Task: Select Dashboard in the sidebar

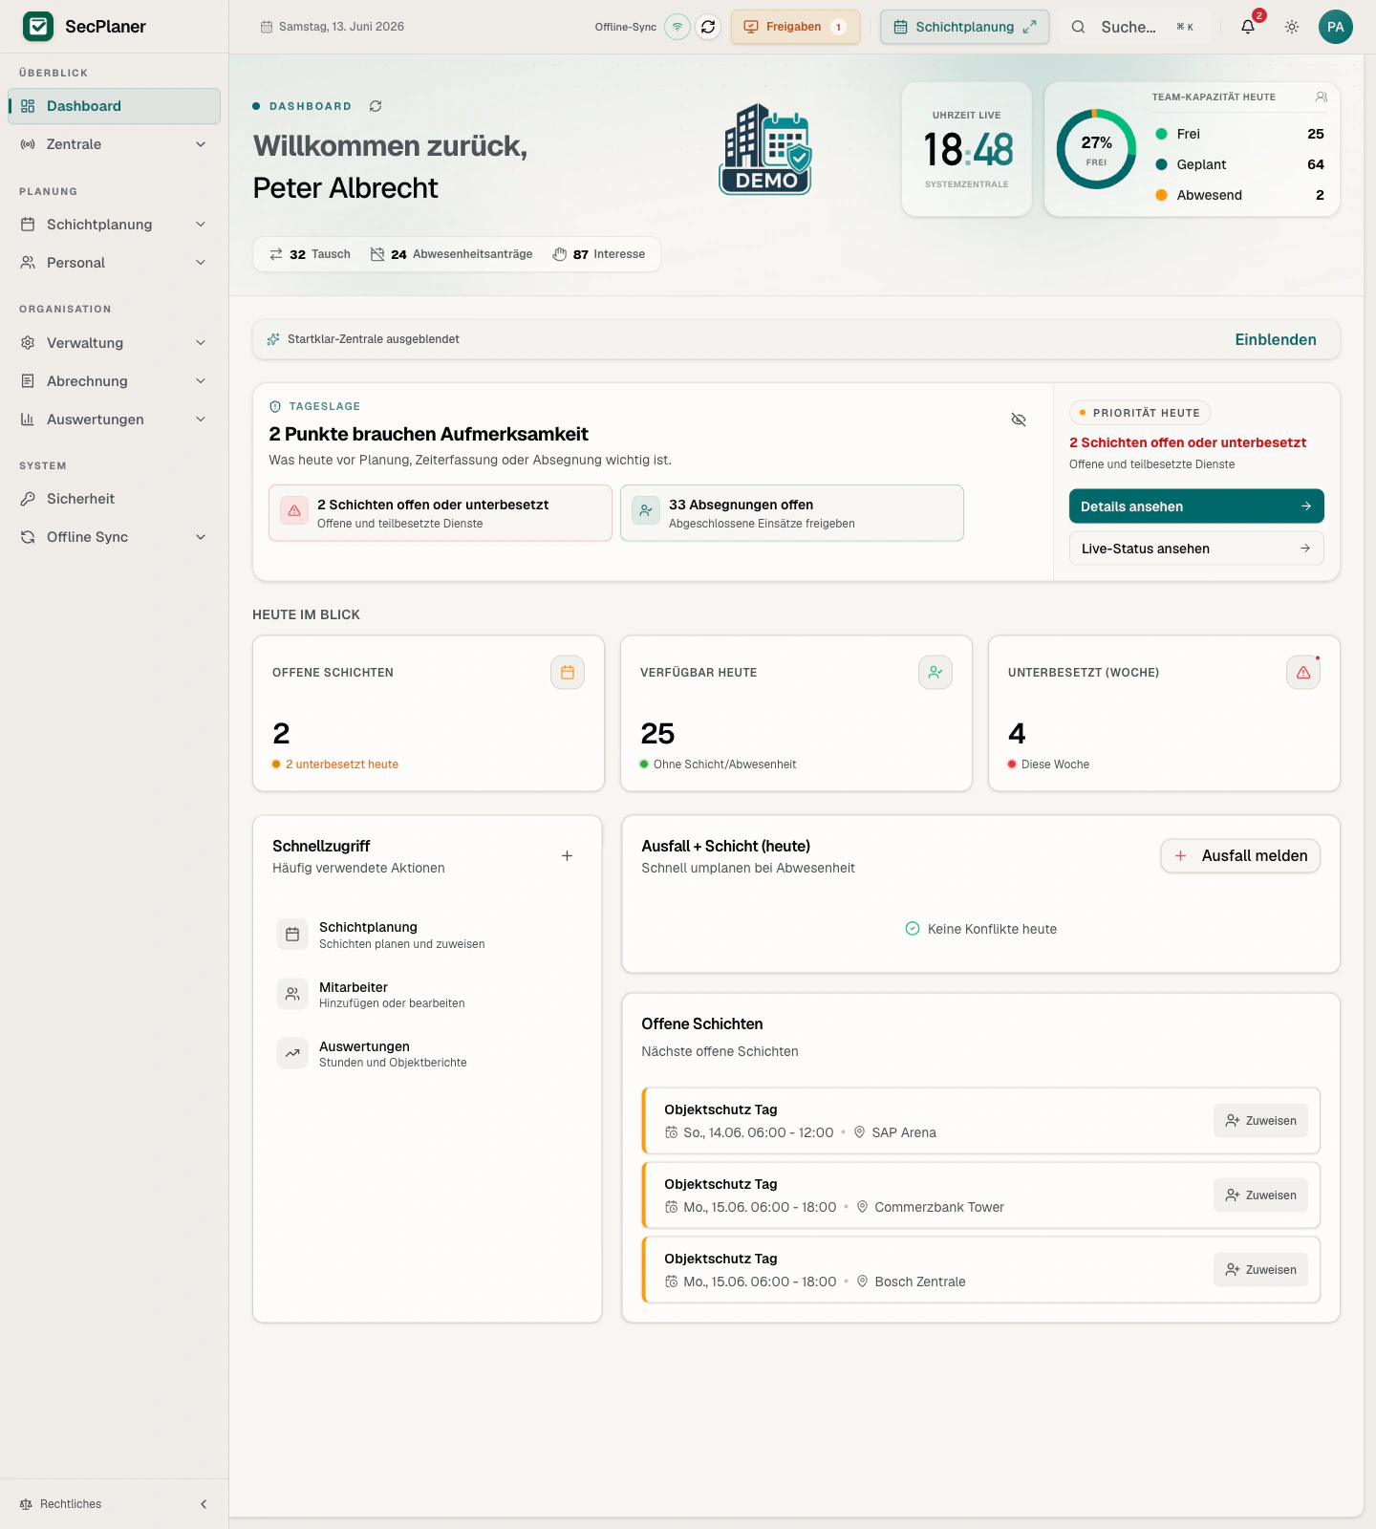Action: 115,106
